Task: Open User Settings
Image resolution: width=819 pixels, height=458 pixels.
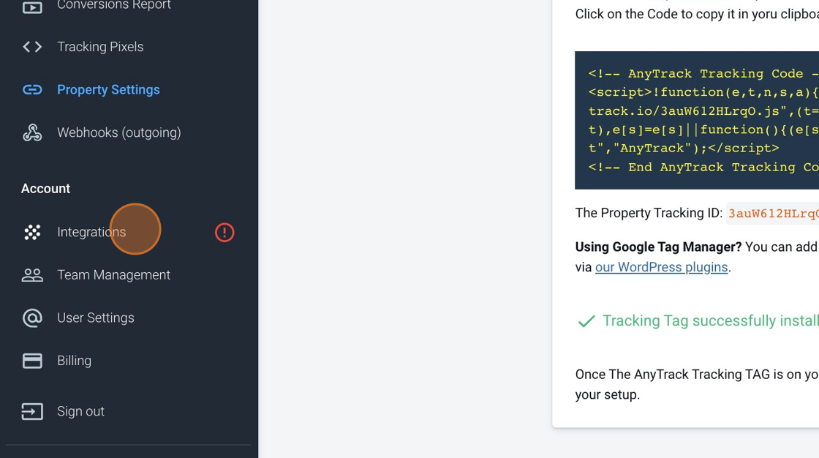Action: click(96, 318)
